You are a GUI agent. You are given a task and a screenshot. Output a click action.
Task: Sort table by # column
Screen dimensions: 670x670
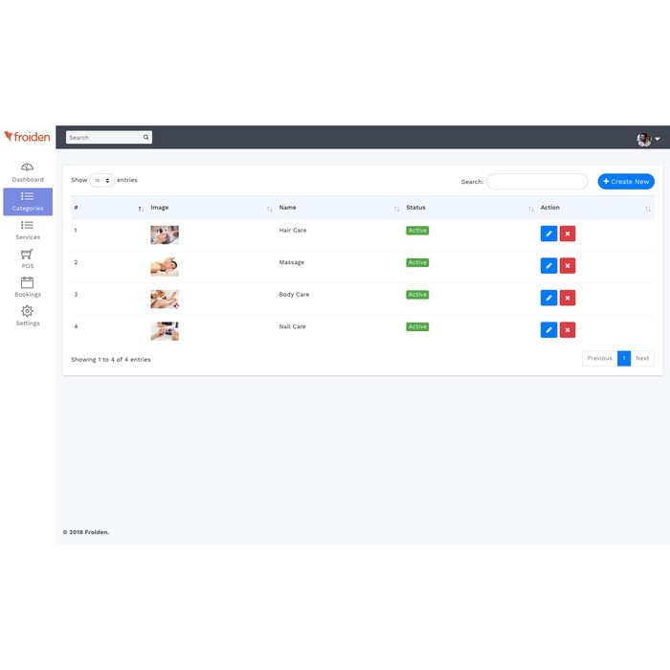[x=108, y=208]
